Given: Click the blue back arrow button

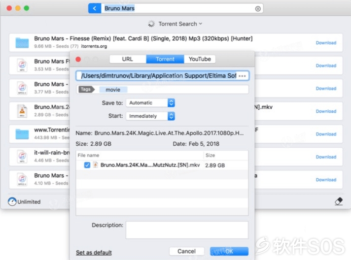Looking at the screenshot, I should pos(95,8).
